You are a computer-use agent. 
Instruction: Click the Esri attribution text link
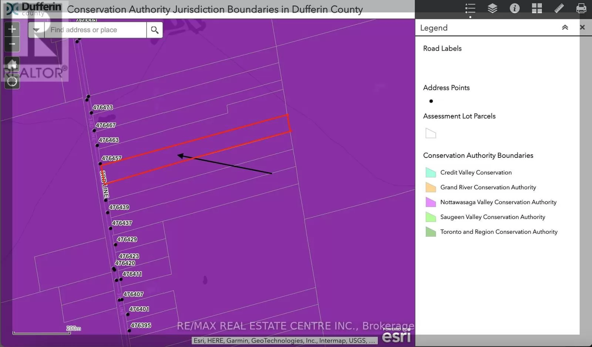(284, 341)
